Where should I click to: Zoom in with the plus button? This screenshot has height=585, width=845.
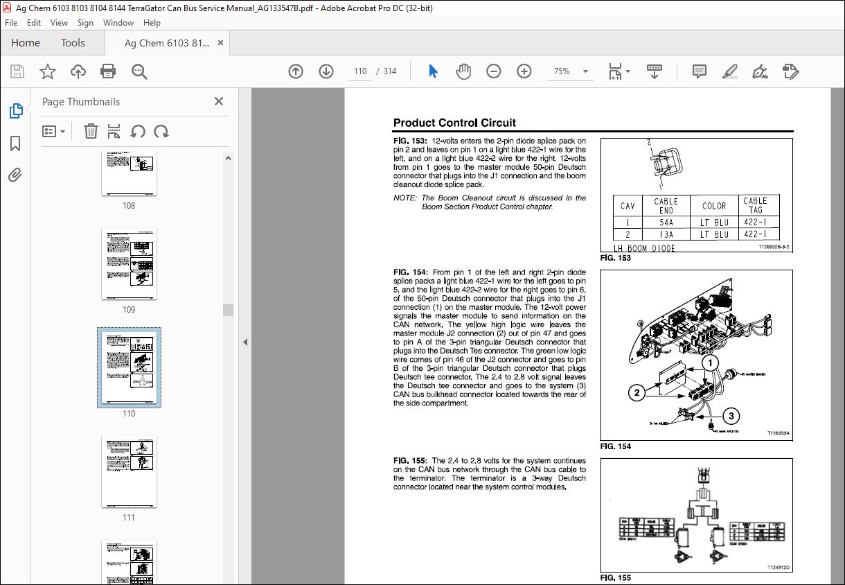pos(524,71)
